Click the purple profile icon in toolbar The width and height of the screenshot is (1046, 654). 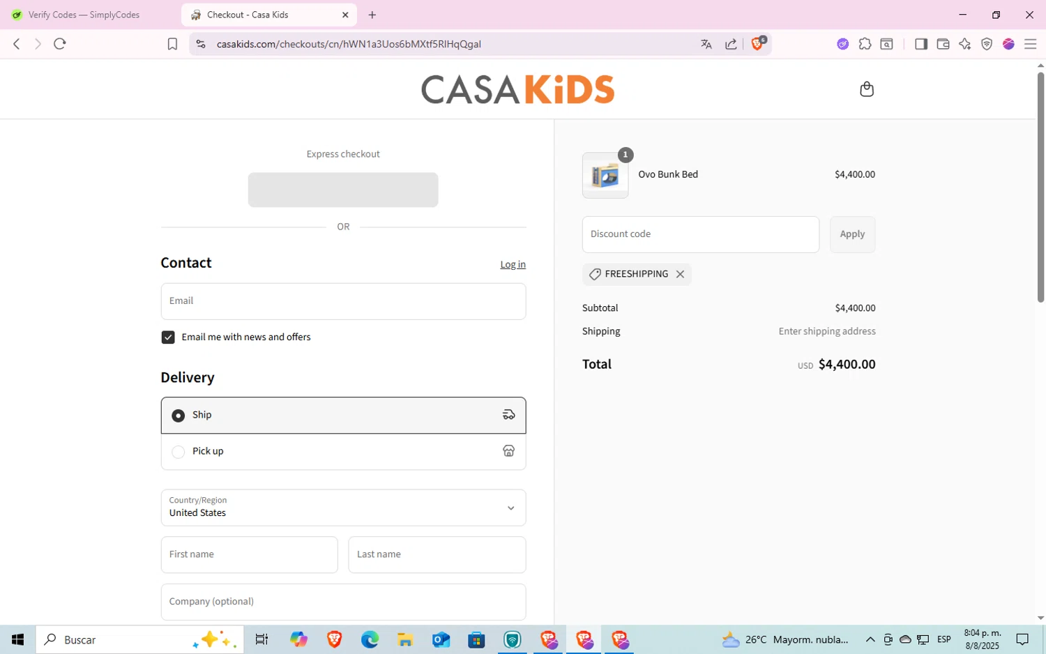tap(1008, 44)
